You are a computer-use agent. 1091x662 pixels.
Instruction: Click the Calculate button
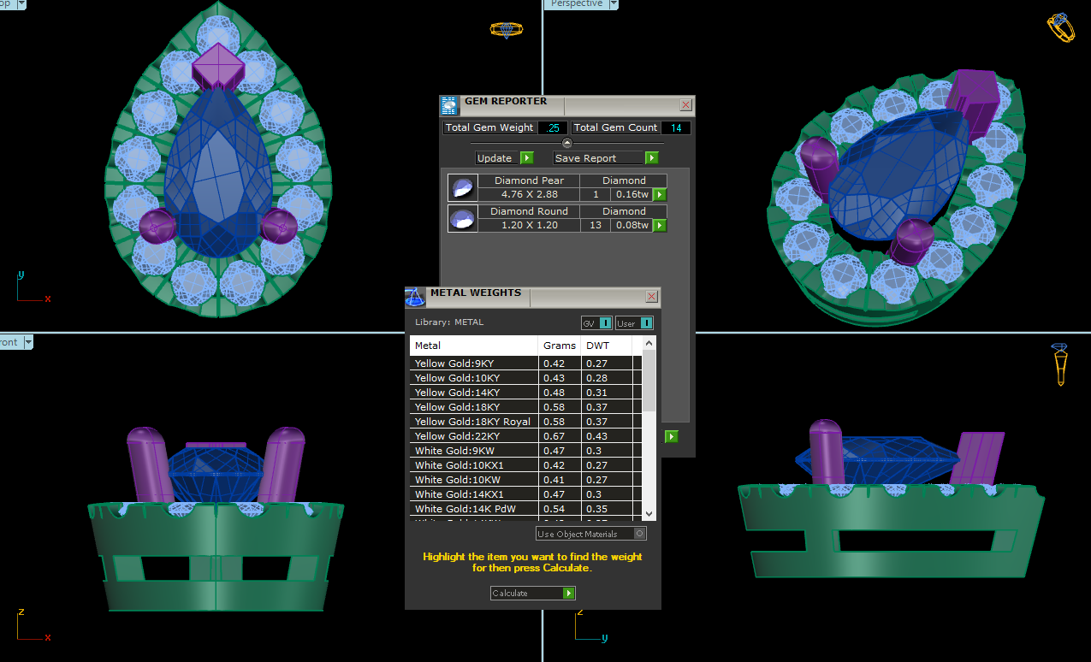[532, 593]
